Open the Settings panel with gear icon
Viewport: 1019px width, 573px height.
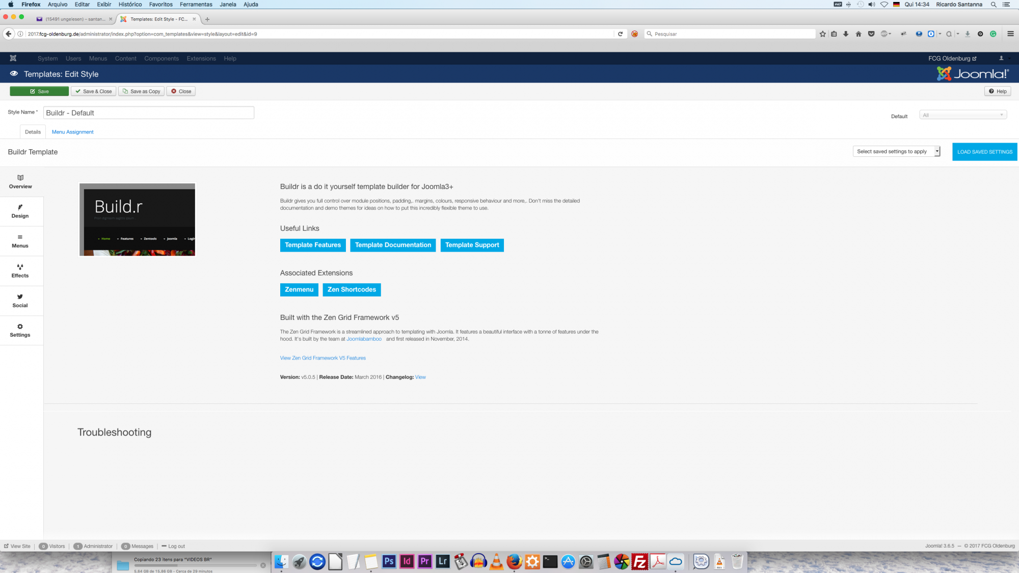click(20, 331)
